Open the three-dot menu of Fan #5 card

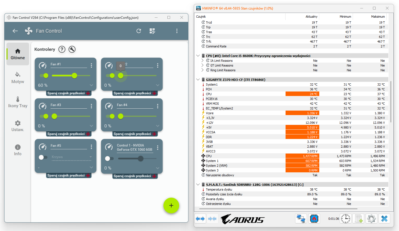(x=92, y=147)
